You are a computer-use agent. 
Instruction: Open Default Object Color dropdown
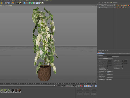point(110,71)
